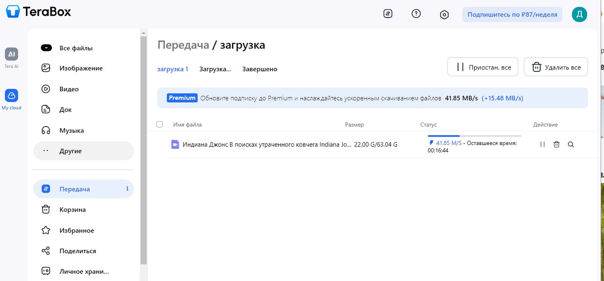
Task: Open Все файлы in the sidebar
Action: pyautogui.click(x=84, y=48)
